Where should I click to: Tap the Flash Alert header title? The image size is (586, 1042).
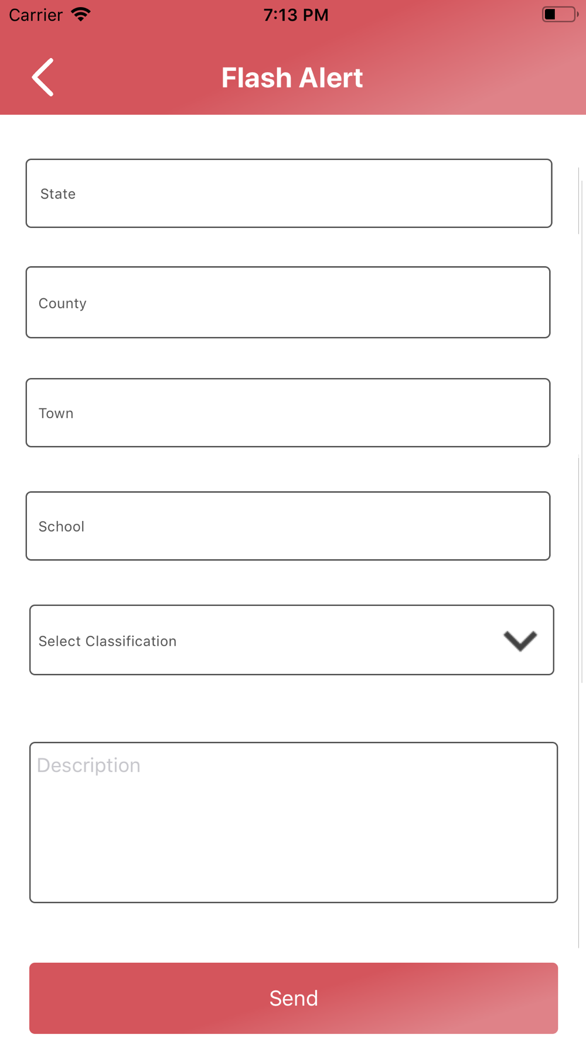click(x=292, y=77)
